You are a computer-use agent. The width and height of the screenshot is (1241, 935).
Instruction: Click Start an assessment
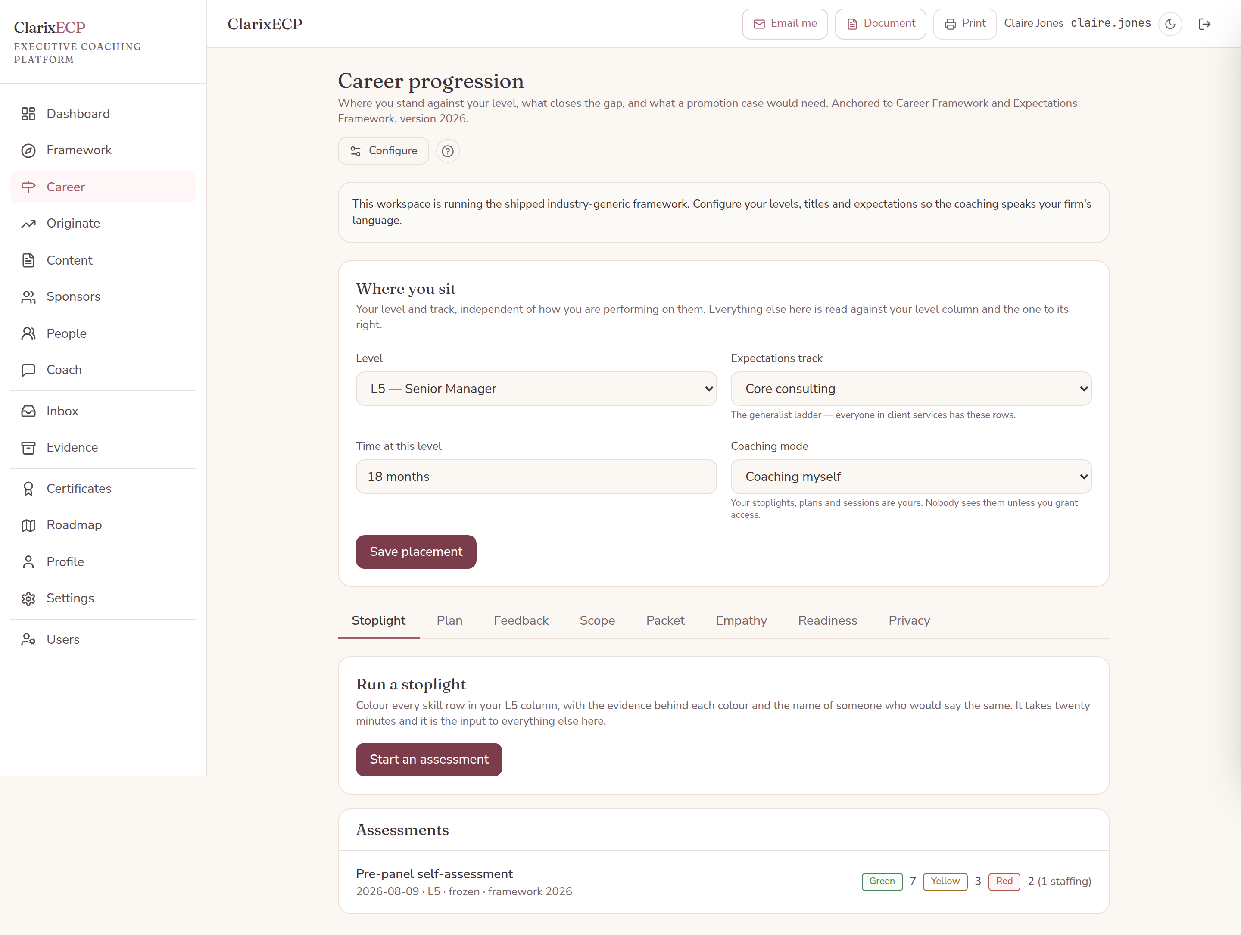[x=429, y=760]
